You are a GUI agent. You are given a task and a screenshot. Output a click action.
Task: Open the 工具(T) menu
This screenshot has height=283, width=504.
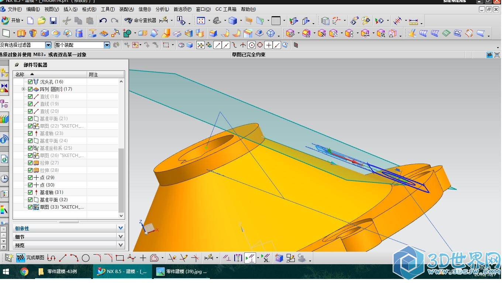coord(108,9)
